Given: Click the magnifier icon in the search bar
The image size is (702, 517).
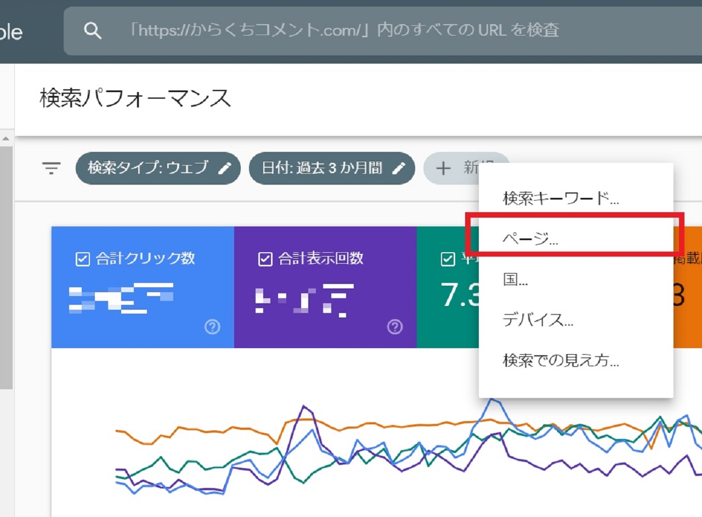Looking at the screenshot, I should click(93, 31).
